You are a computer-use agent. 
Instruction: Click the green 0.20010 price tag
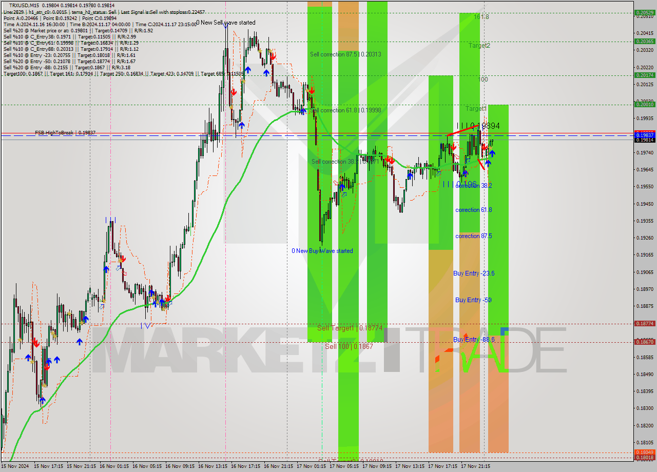pos(644,104)
